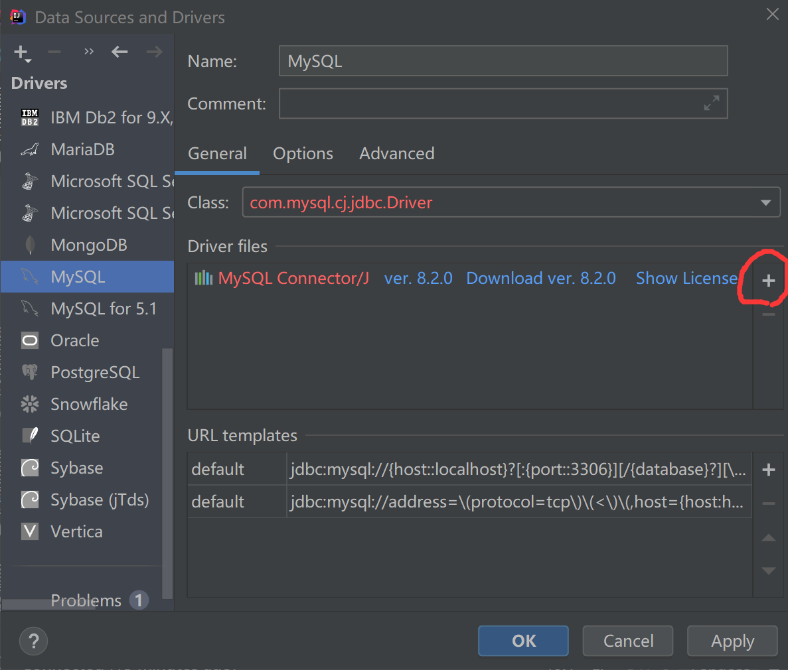Image resolution: width=788 pixels, height=670 pixels.
Task: Click the MySQL for 5.1 dolphin icon
Action: tap(30, 308)
